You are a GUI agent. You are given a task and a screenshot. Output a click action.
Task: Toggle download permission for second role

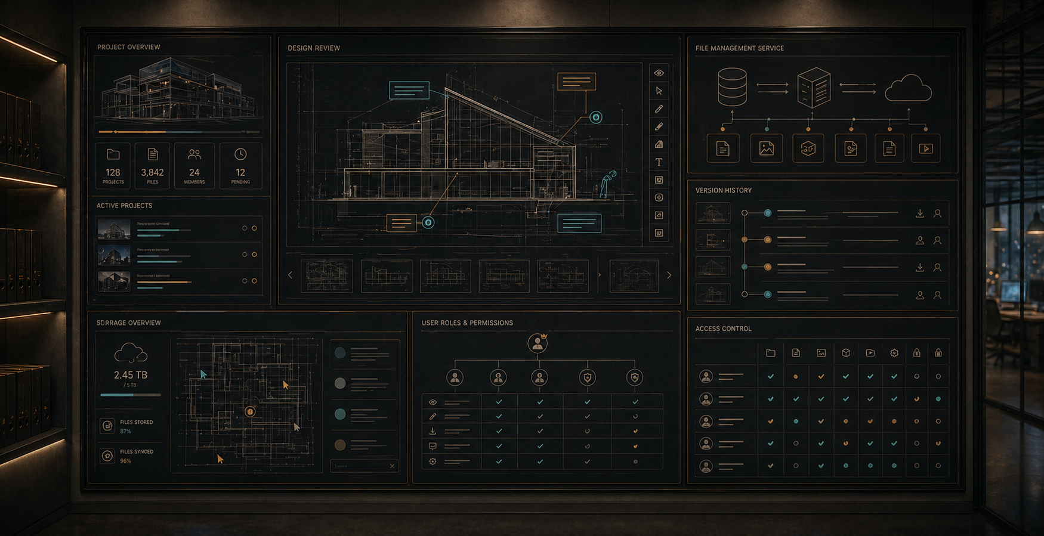click(x=540, y=431)
